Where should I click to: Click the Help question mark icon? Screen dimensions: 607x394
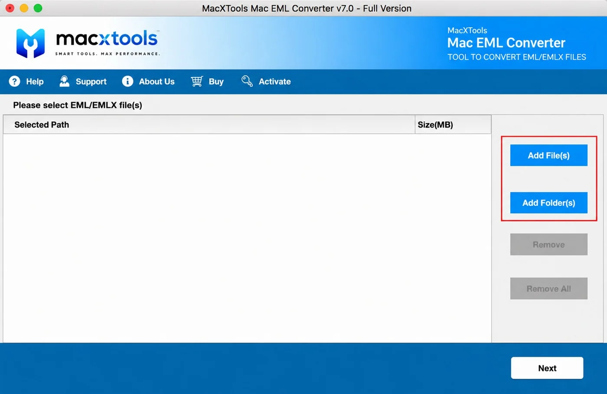tap(14, 82)
